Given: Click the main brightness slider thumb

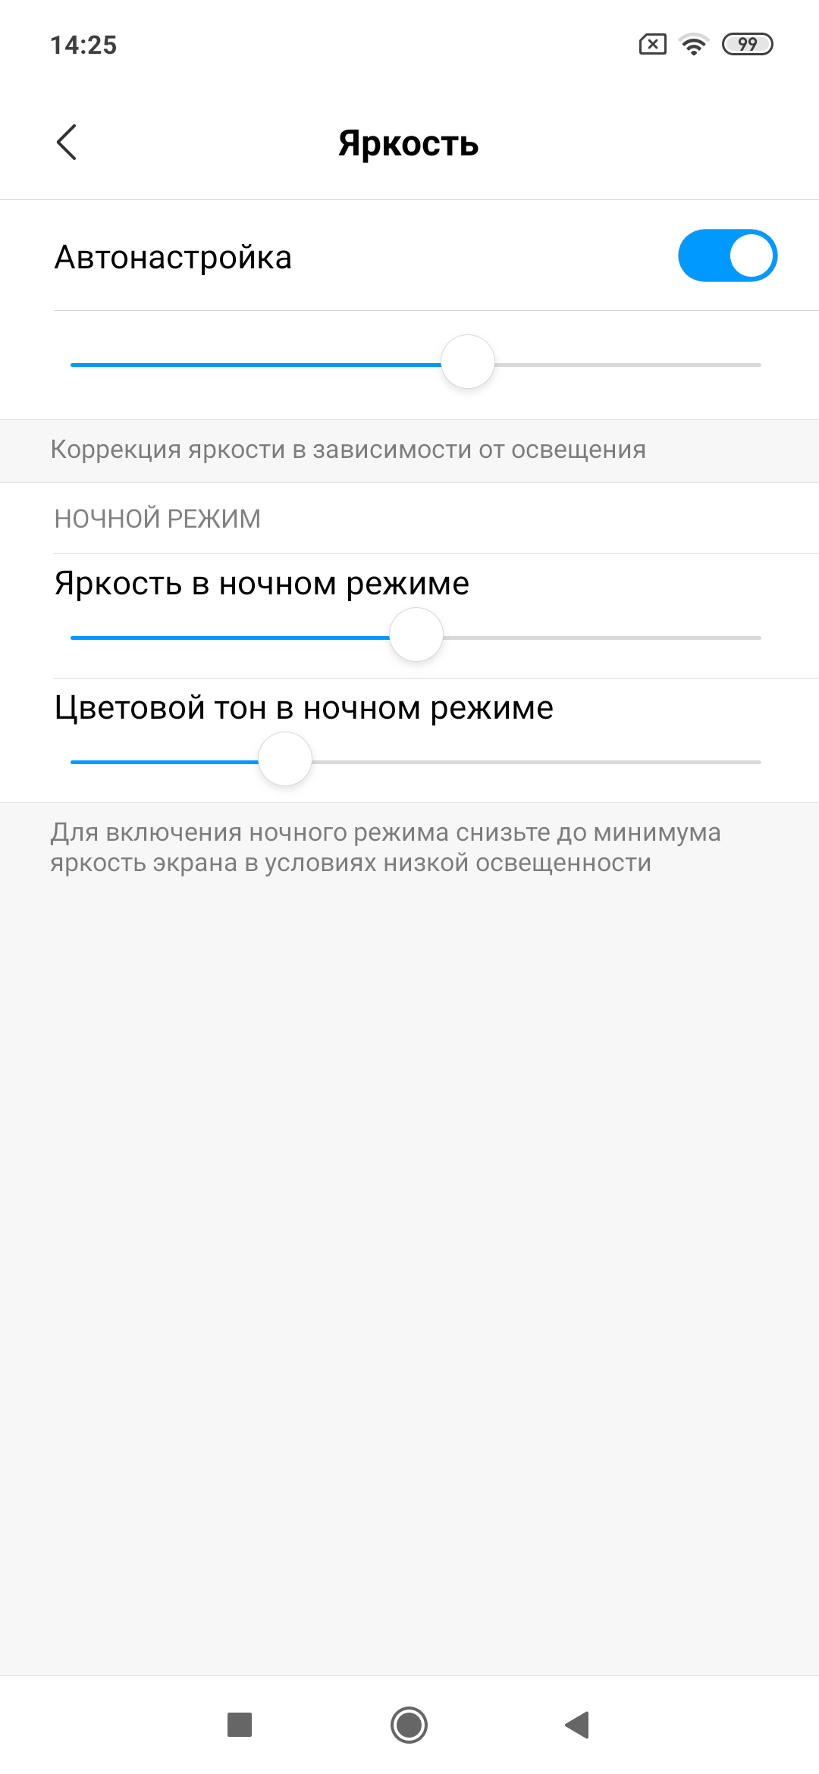Looking at the screenshot, I should point(468,362).
